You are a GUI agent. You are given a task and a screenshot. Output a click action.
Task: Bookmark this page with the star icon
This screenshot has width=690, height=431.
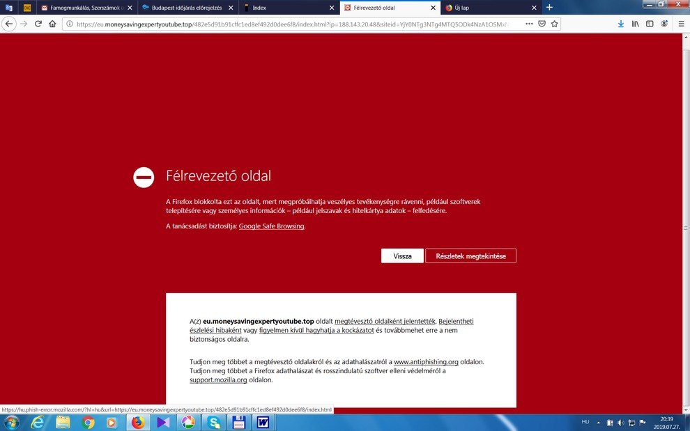click(555, 24)
